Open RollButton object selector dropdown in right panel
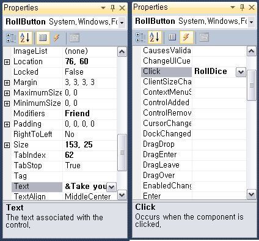This screenshot has height=241, width=259. coord(251,21)
